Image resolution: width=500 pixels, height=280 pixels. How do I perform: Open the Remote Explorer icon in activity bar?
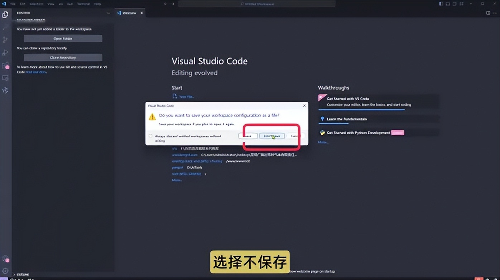5,78
